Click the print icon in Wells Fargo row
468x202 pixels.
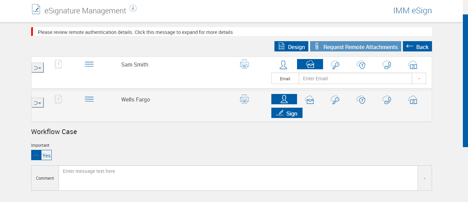pyautogui.click(x=244, y=99)
